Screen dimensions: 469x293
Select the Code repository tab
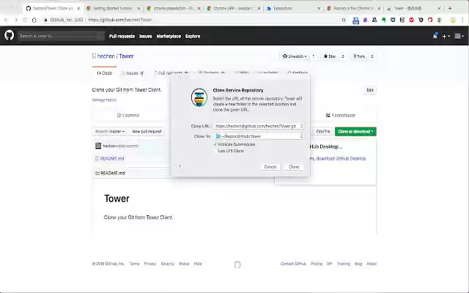click(x=104, y=73)
